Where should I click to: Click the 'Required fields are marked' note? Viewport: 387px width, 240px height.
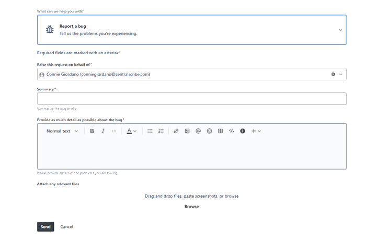tap(78, 53)
